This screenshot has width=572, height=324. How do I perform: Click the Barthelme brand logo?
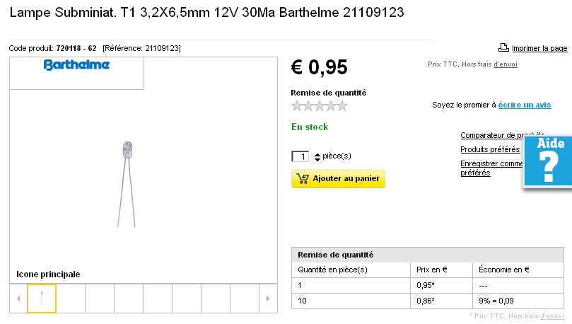coord(77,65)
